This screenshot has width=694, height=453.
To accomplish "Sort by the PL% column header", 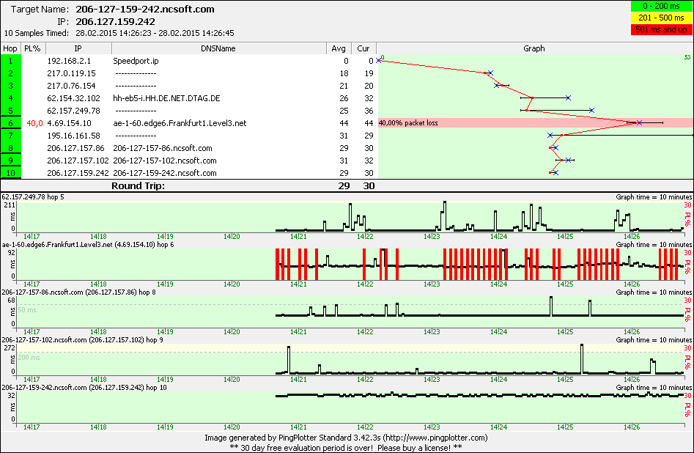I will coord(32,48).
